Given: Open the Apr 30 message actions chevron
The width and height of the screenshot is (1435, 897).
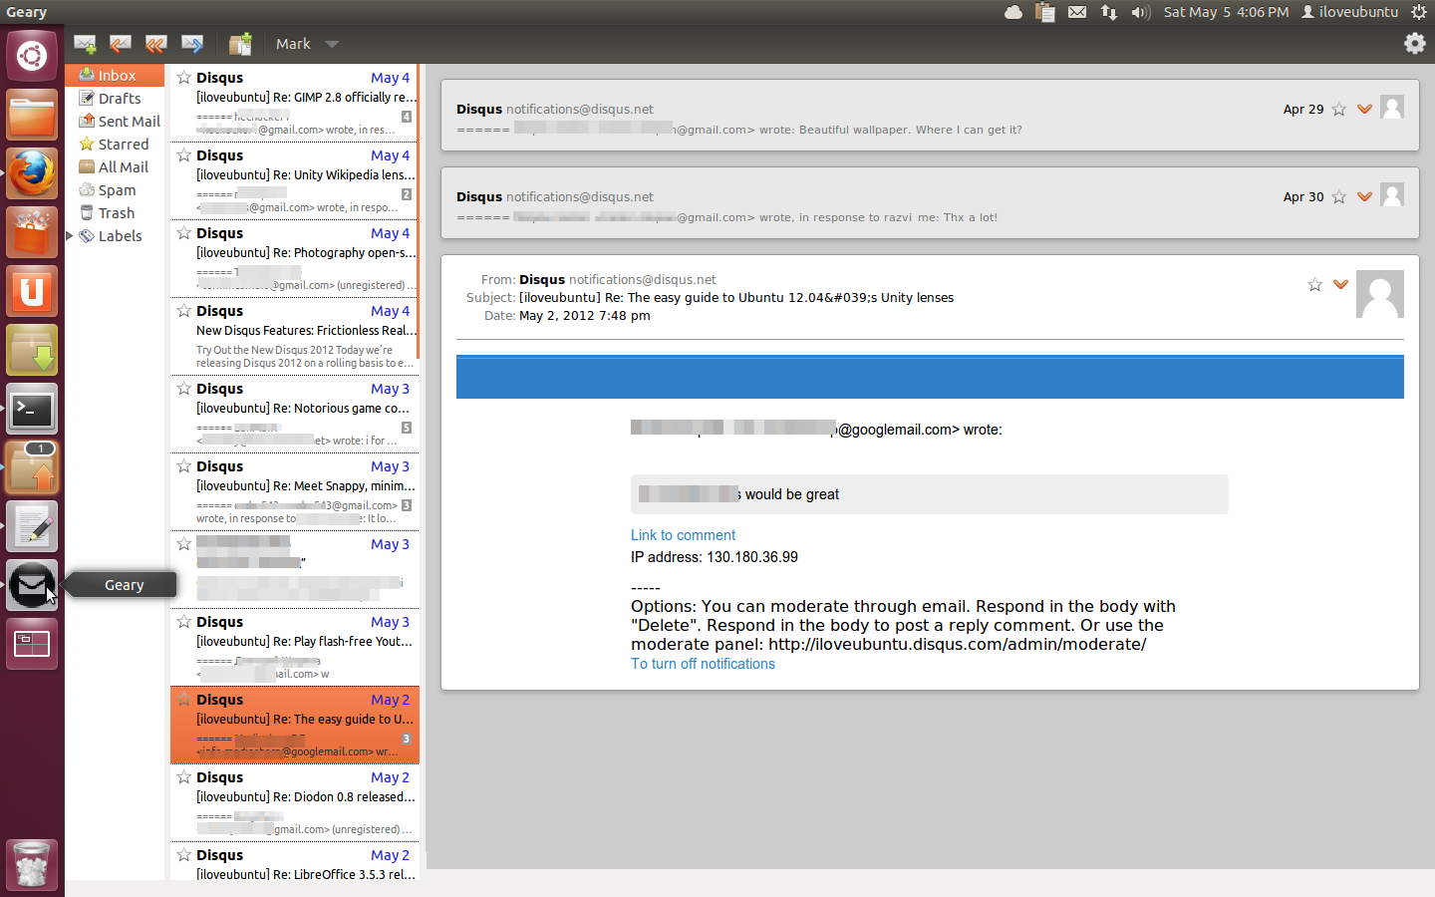Looking at the screenshot, I should coord(1364,196).
